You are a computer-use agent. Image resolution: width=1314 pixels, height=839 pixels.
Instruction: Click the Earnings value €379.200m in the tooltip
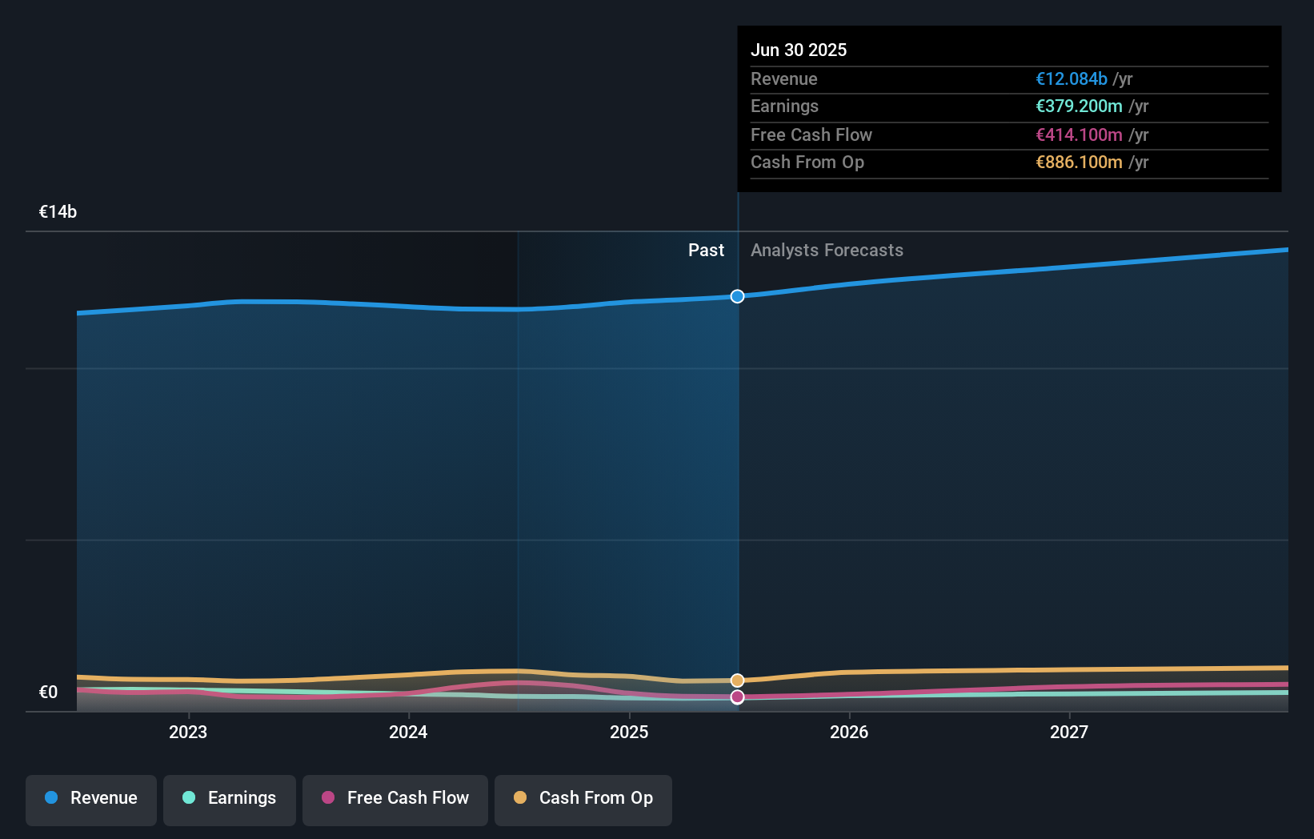coord(1078,106)
